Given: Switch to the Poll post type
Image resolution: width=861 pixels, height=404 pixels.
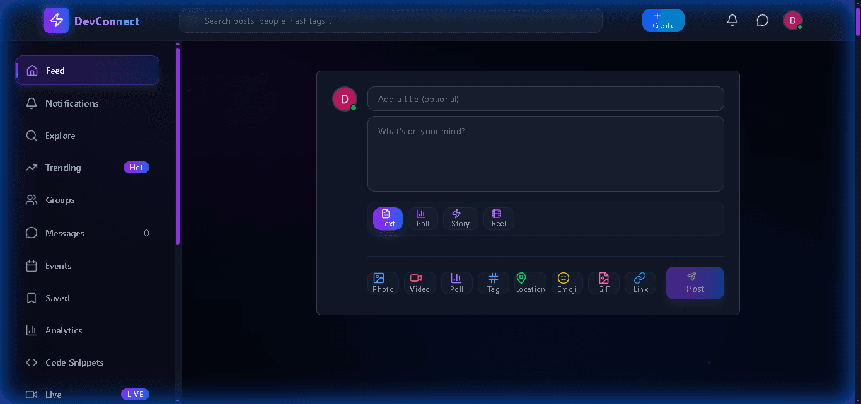Looking at the screenshot, I should tap(422, 218).
